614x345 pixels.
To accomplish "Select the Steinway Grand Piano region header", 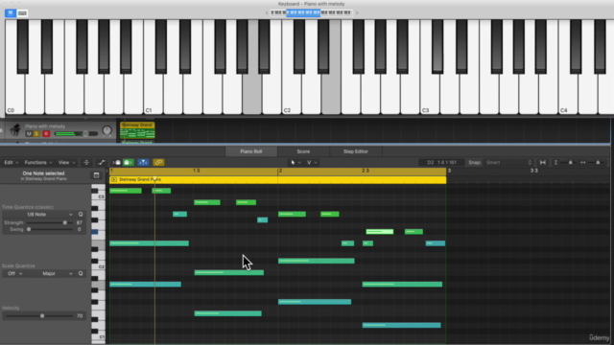I will pyautogui.click(x=277, y=179).
